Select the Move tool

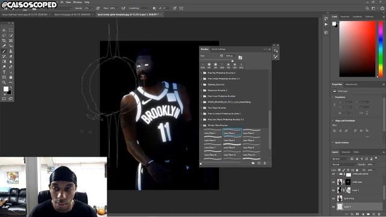[x=4, y=30]
